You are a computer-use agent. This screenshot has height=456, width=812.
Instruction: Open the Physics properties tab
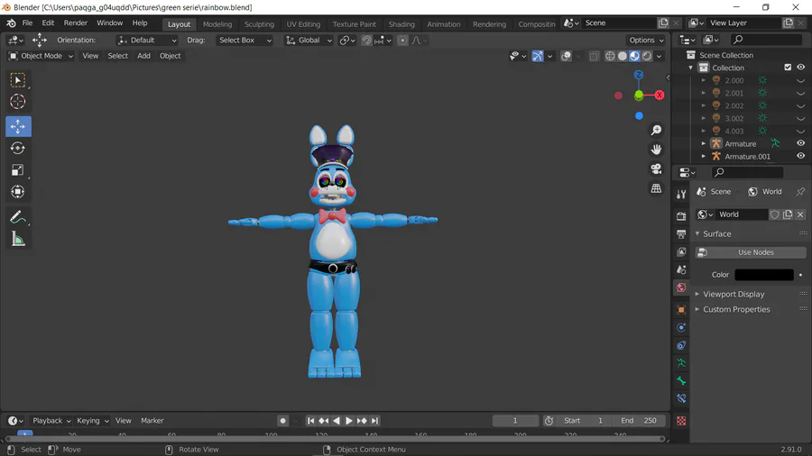[x=681, y=328]
